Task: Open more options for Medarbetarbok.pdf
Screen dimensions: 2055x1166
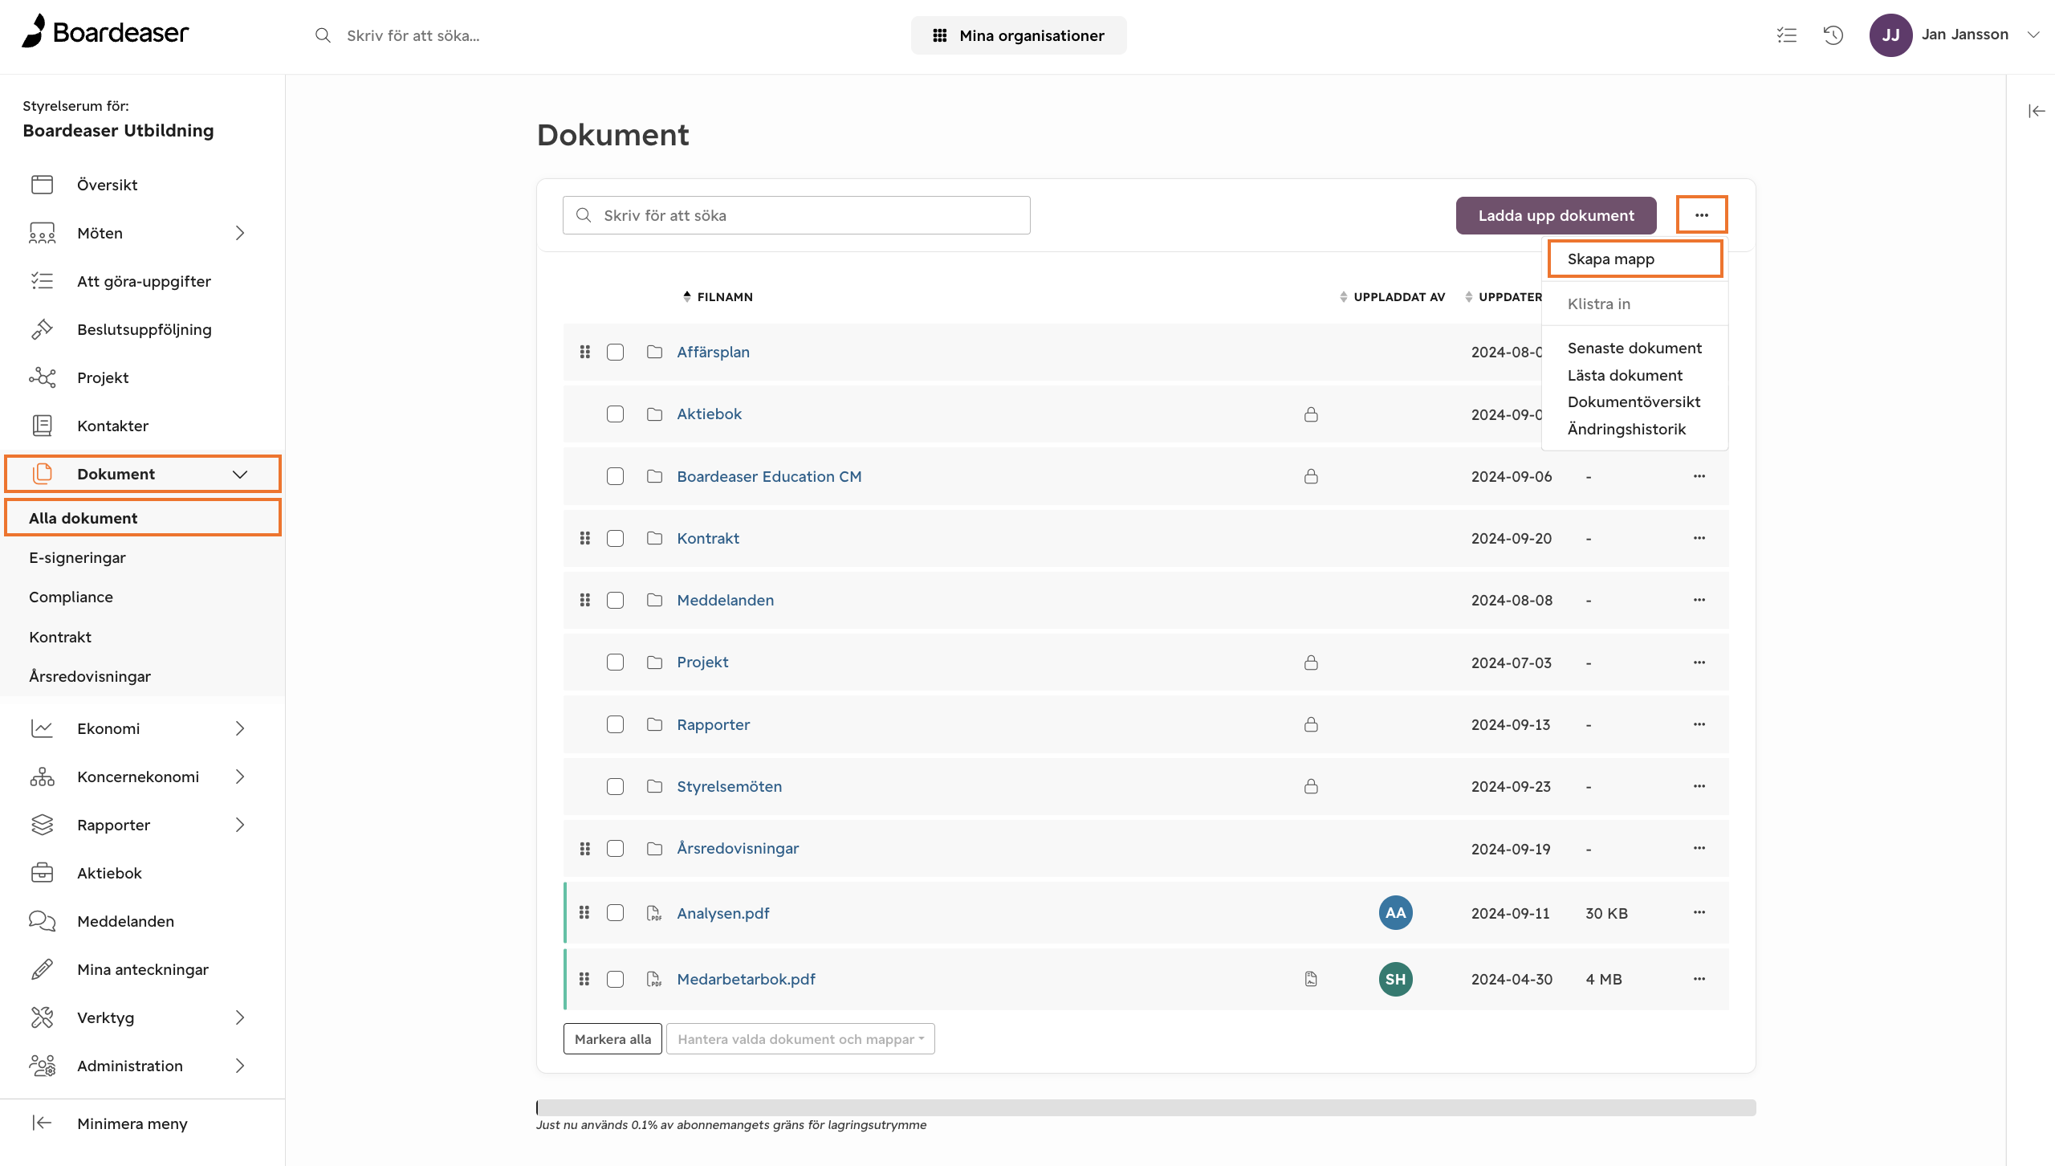Action: click(1699, 979)
